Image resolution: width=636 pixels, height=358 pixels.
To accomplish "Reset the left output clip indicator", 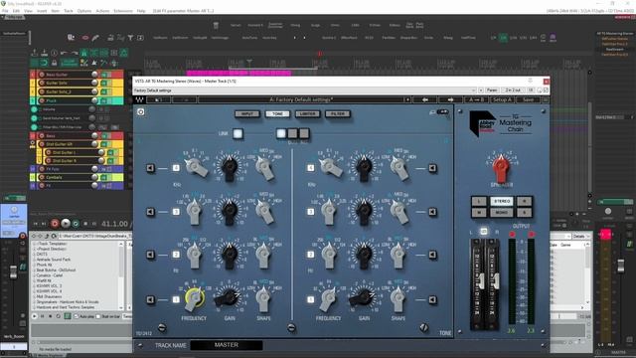I will [513, 235].
